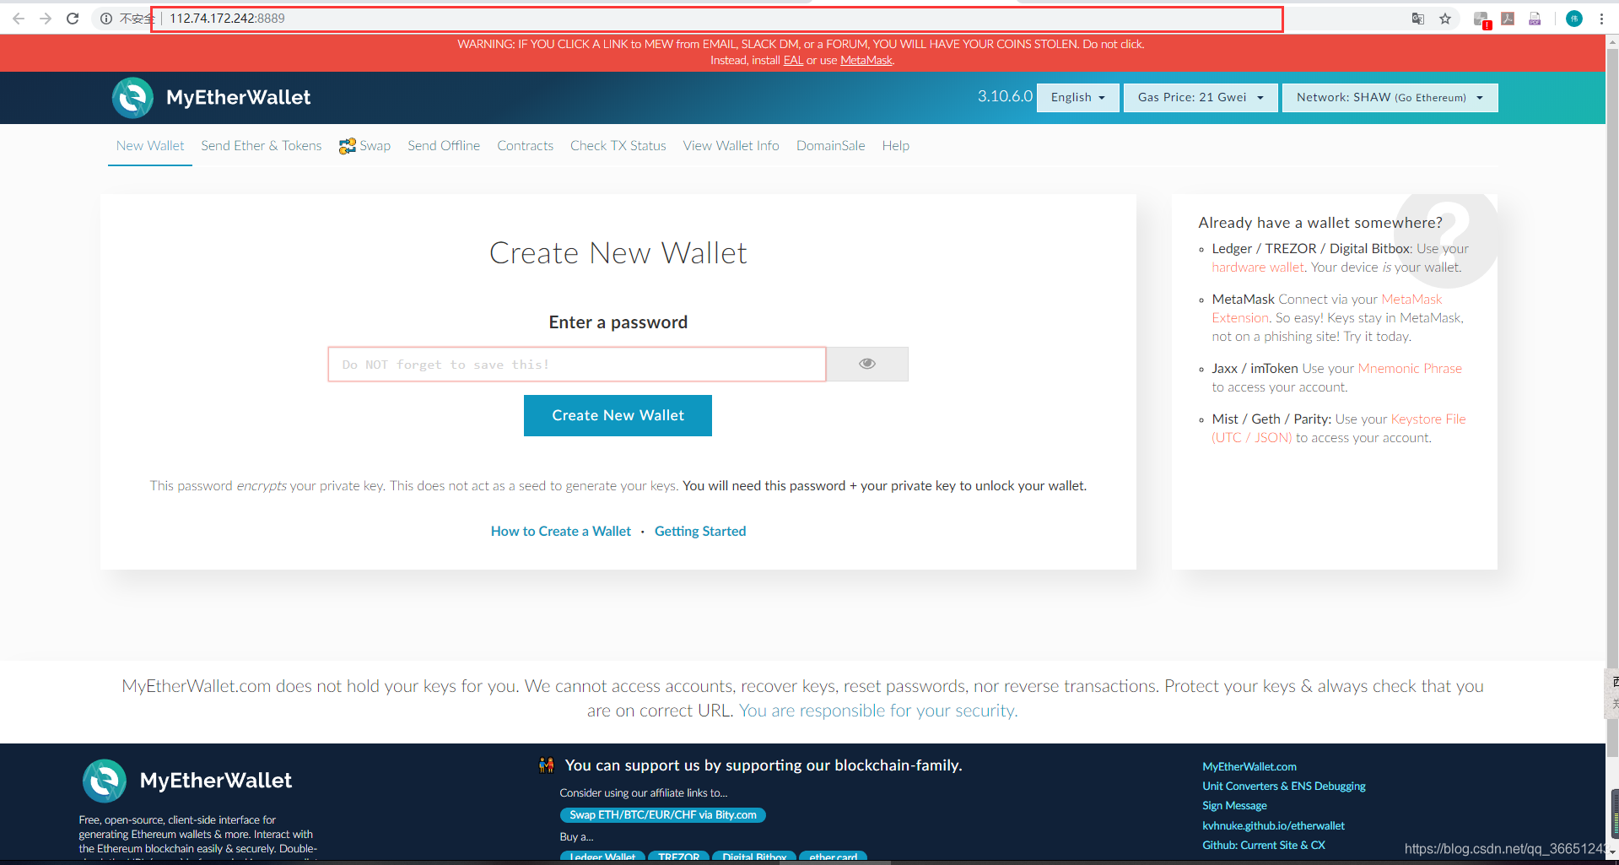Screen dimensions: 1619x865
Task: Open the lightning extension with red alert
Action: tap(1481, 19)
